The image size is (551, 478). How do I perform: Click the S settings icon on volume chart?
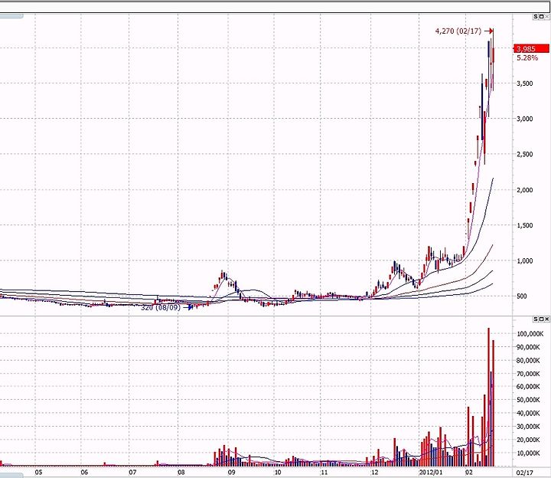click(536, 319)
